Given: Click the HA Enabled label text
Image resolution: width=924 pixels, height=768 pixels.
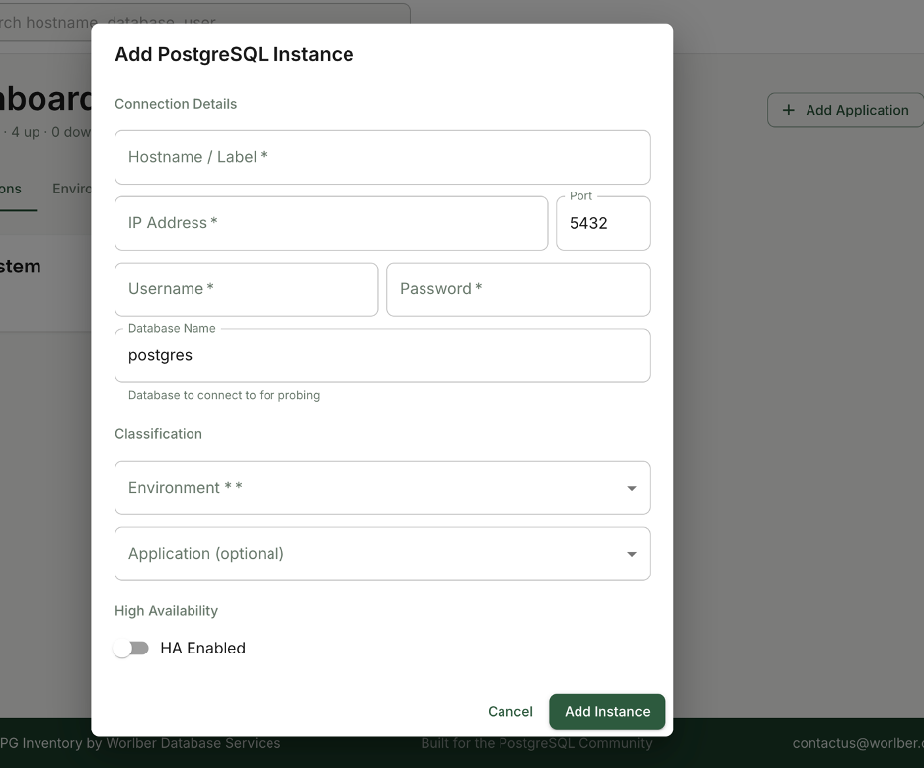Looking at the screenshot, I should point(202,649).
